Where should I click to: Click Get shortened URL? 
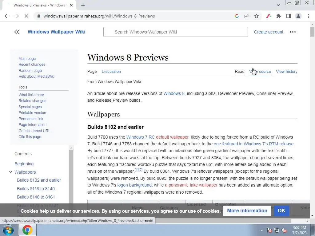point(34,131)
